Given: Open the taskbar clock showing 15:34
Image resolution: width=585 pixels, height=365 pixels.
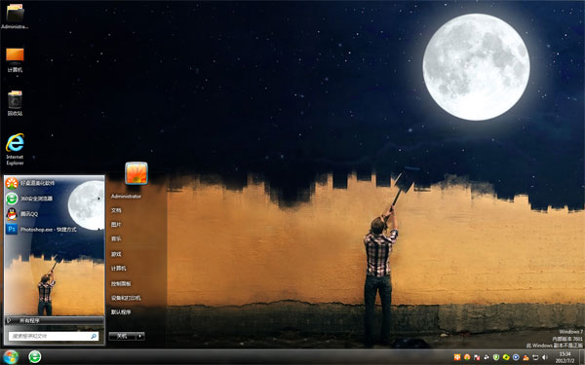Looking at the screenshot, I should 565,357.
